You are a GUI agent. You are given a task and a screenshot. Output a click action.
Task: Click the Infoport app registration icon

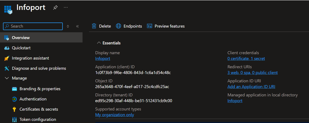8,10
